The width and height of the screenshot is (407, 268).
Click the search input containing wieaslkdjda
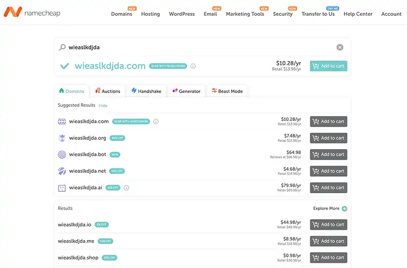[200, 47]
